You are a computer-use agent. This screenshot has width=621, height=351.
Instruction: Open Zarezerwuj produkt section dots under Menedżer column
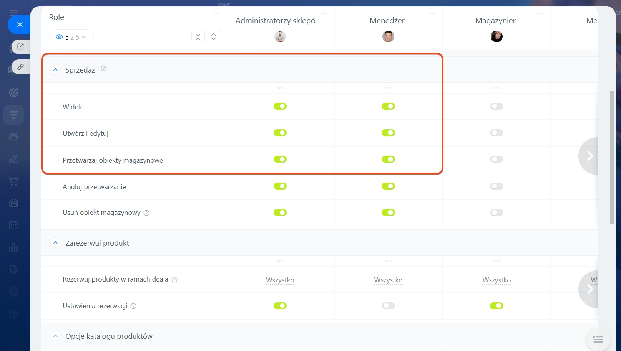point(388,261)
